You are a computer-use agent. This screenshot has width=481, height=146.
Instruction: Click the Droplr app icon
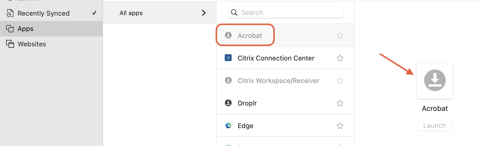pos(228,103)
